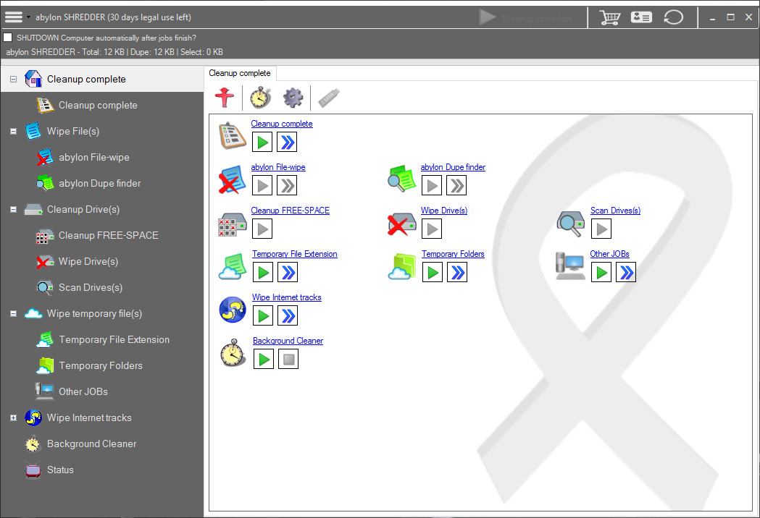Click the play button under abylon Dupe finder
The width and height of the screenshot is (760, 518).
click(x=431, y=185)
